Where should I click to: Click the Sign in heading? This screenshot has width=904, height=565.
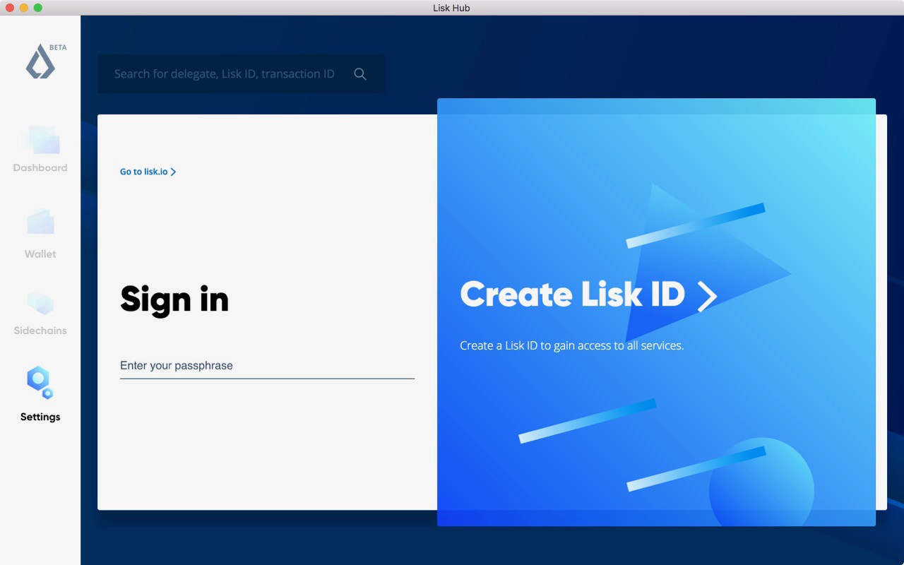[x=174, y=299]
